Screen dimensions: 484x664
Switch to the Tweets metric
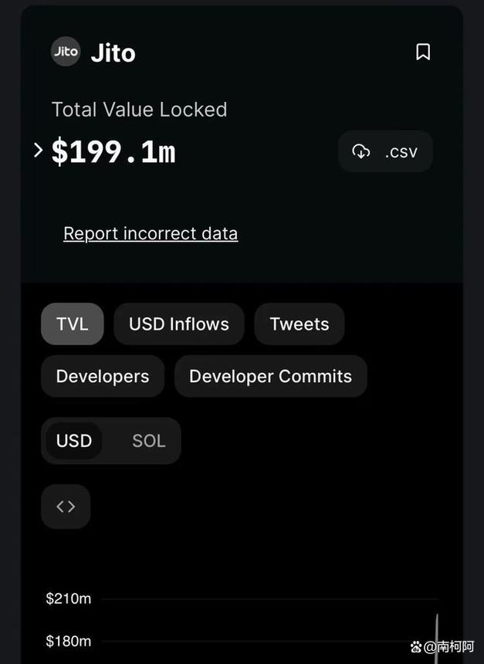coord(300,324)
